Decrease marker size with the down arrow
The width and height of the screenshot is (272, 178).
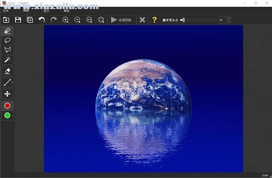(229, 21)
